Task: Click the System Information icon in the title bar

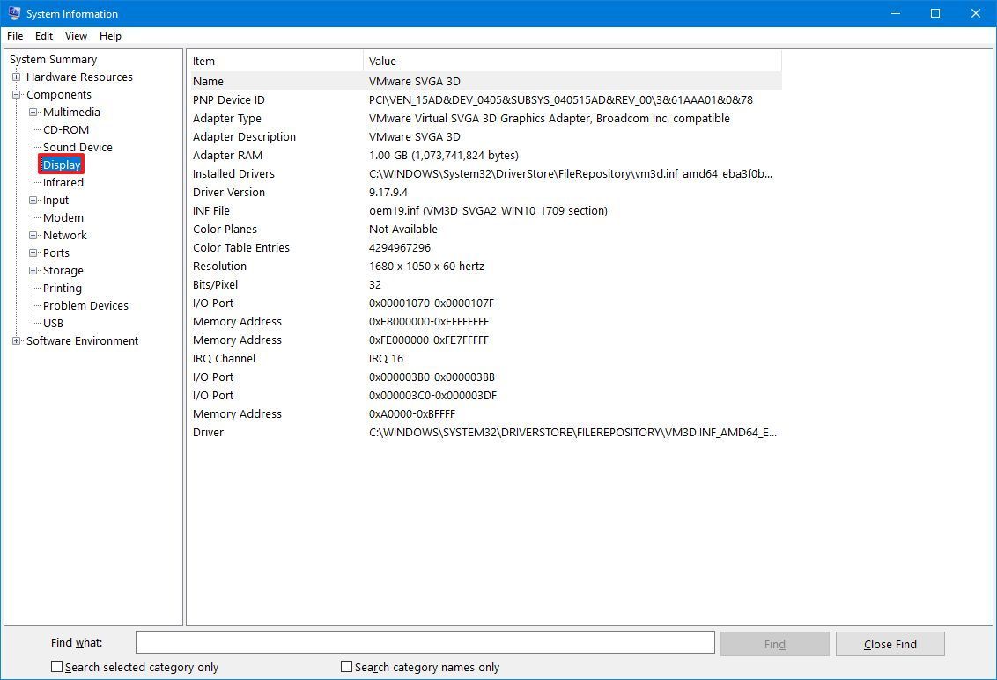Action: click(14, 13)
